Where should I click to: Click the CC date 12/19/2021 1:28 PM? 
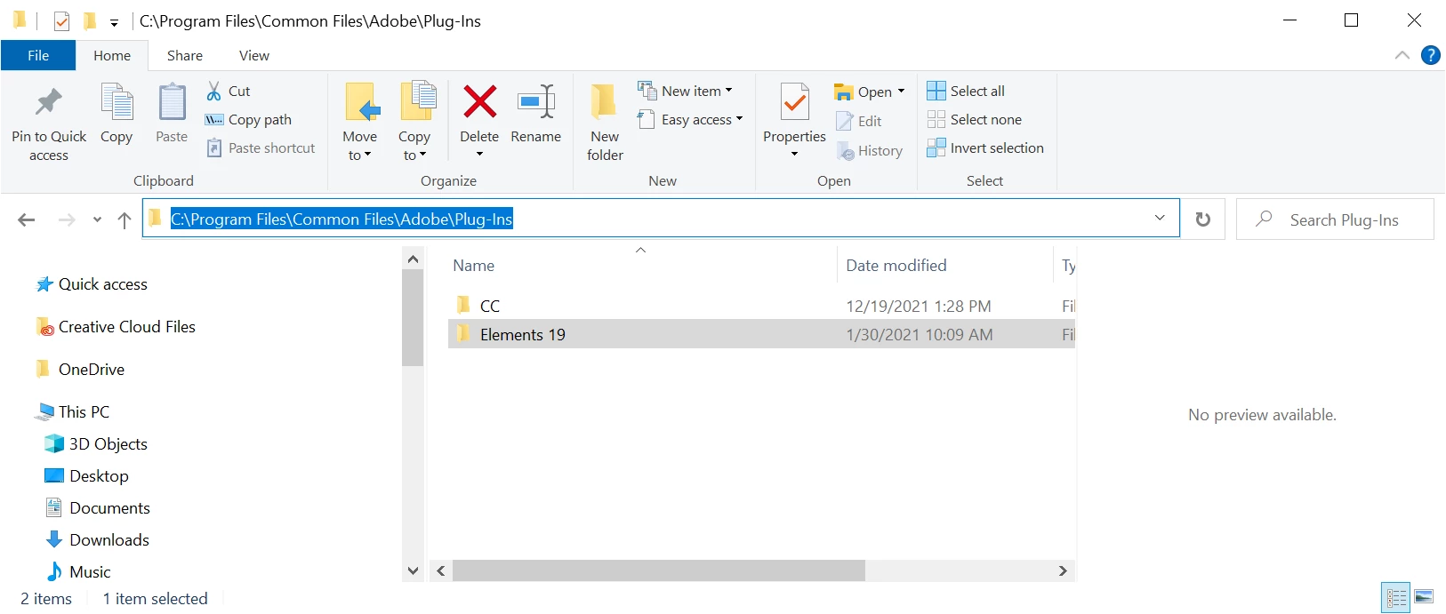919,306
